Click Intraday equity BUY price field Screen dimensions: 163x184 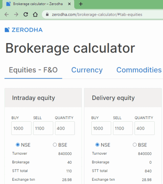(21, 128)
